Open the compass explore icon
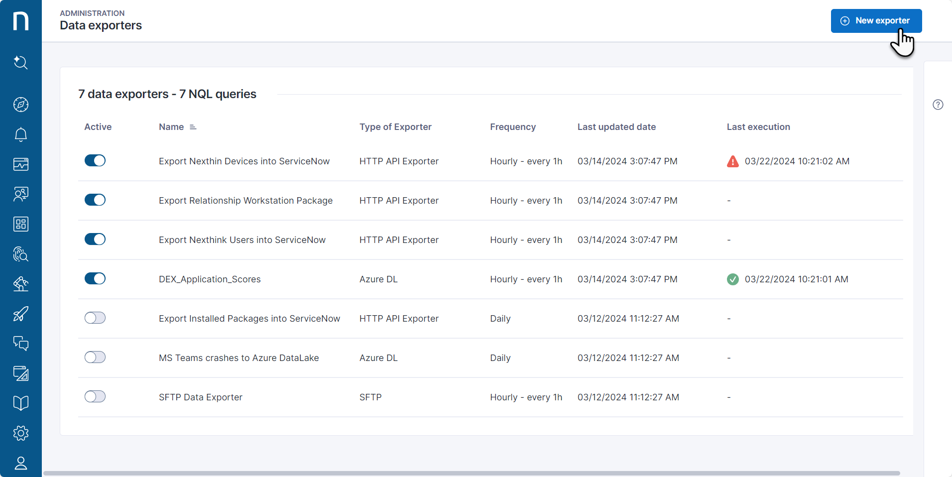The height and width of the screenshot is (477, 952). [20, 105]
